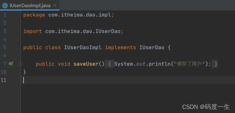
Task: Click com.itheima.dao.IUserDao import path
Action: point(83,31)
